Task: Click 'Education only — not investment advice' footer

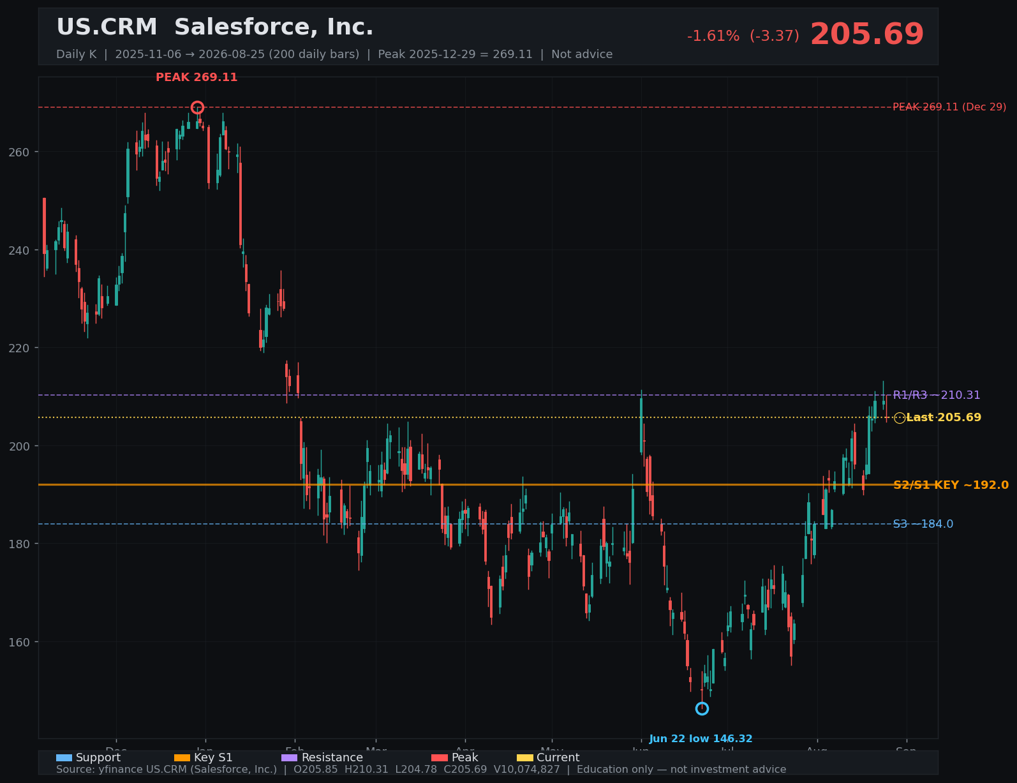Action: coord(681,770)
